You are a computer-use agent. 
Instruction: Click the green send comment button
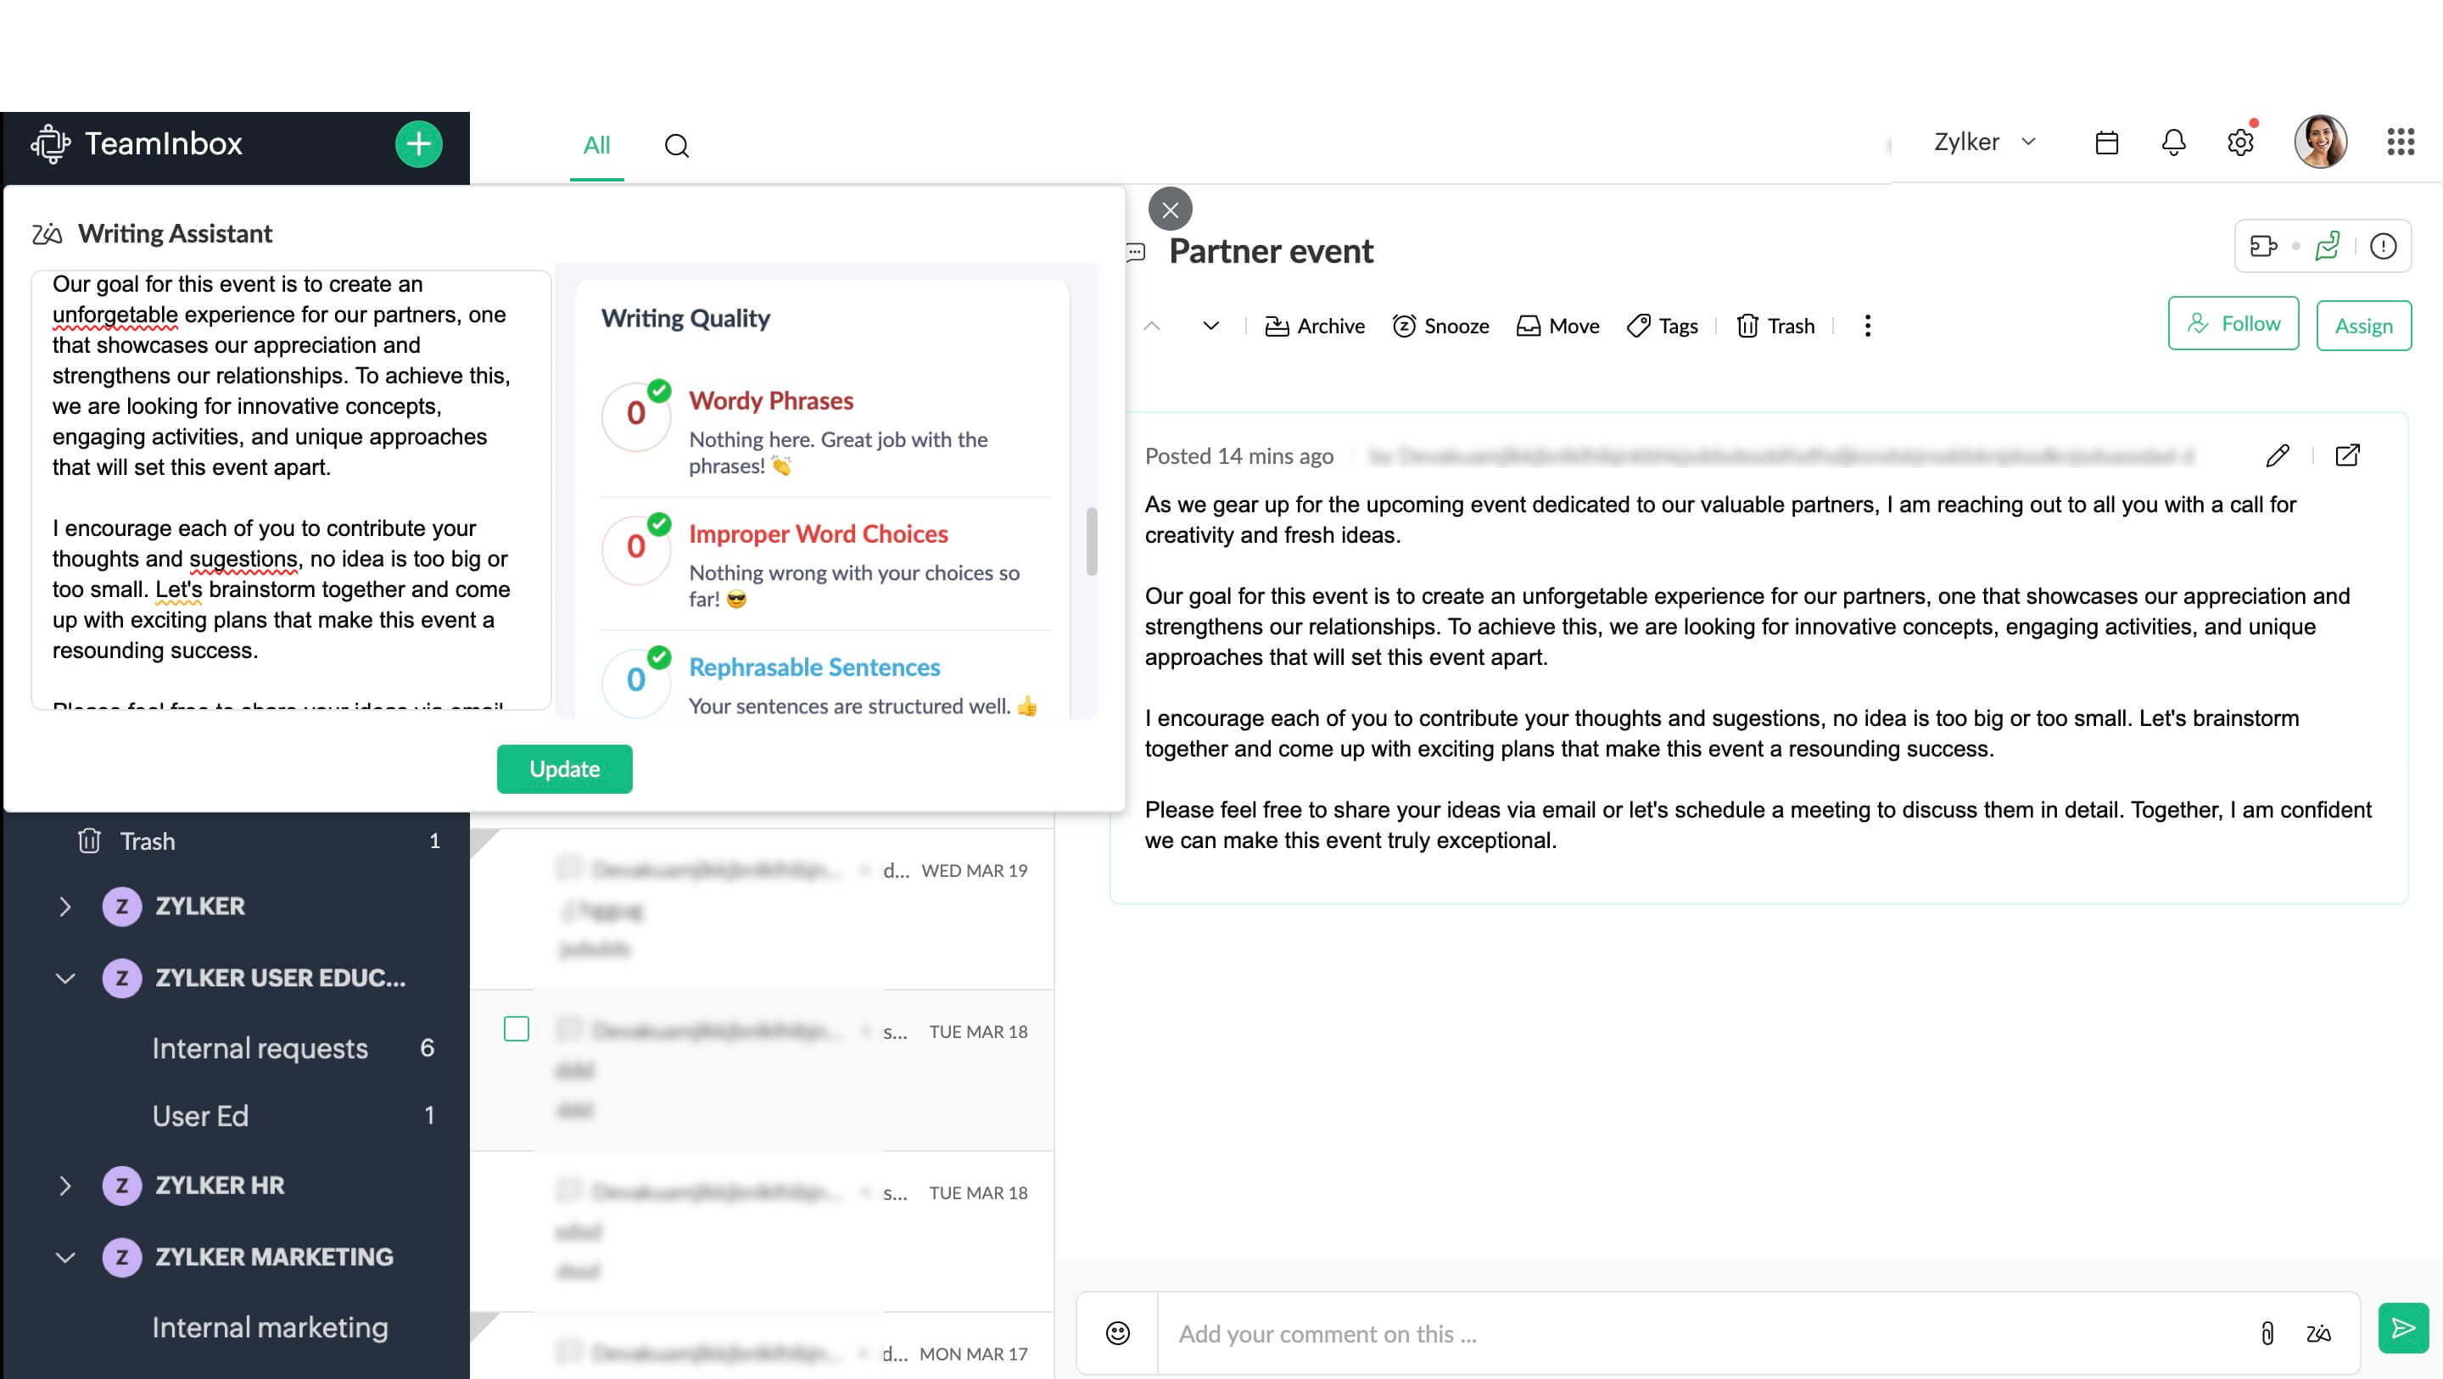tap(2403, 1328)
